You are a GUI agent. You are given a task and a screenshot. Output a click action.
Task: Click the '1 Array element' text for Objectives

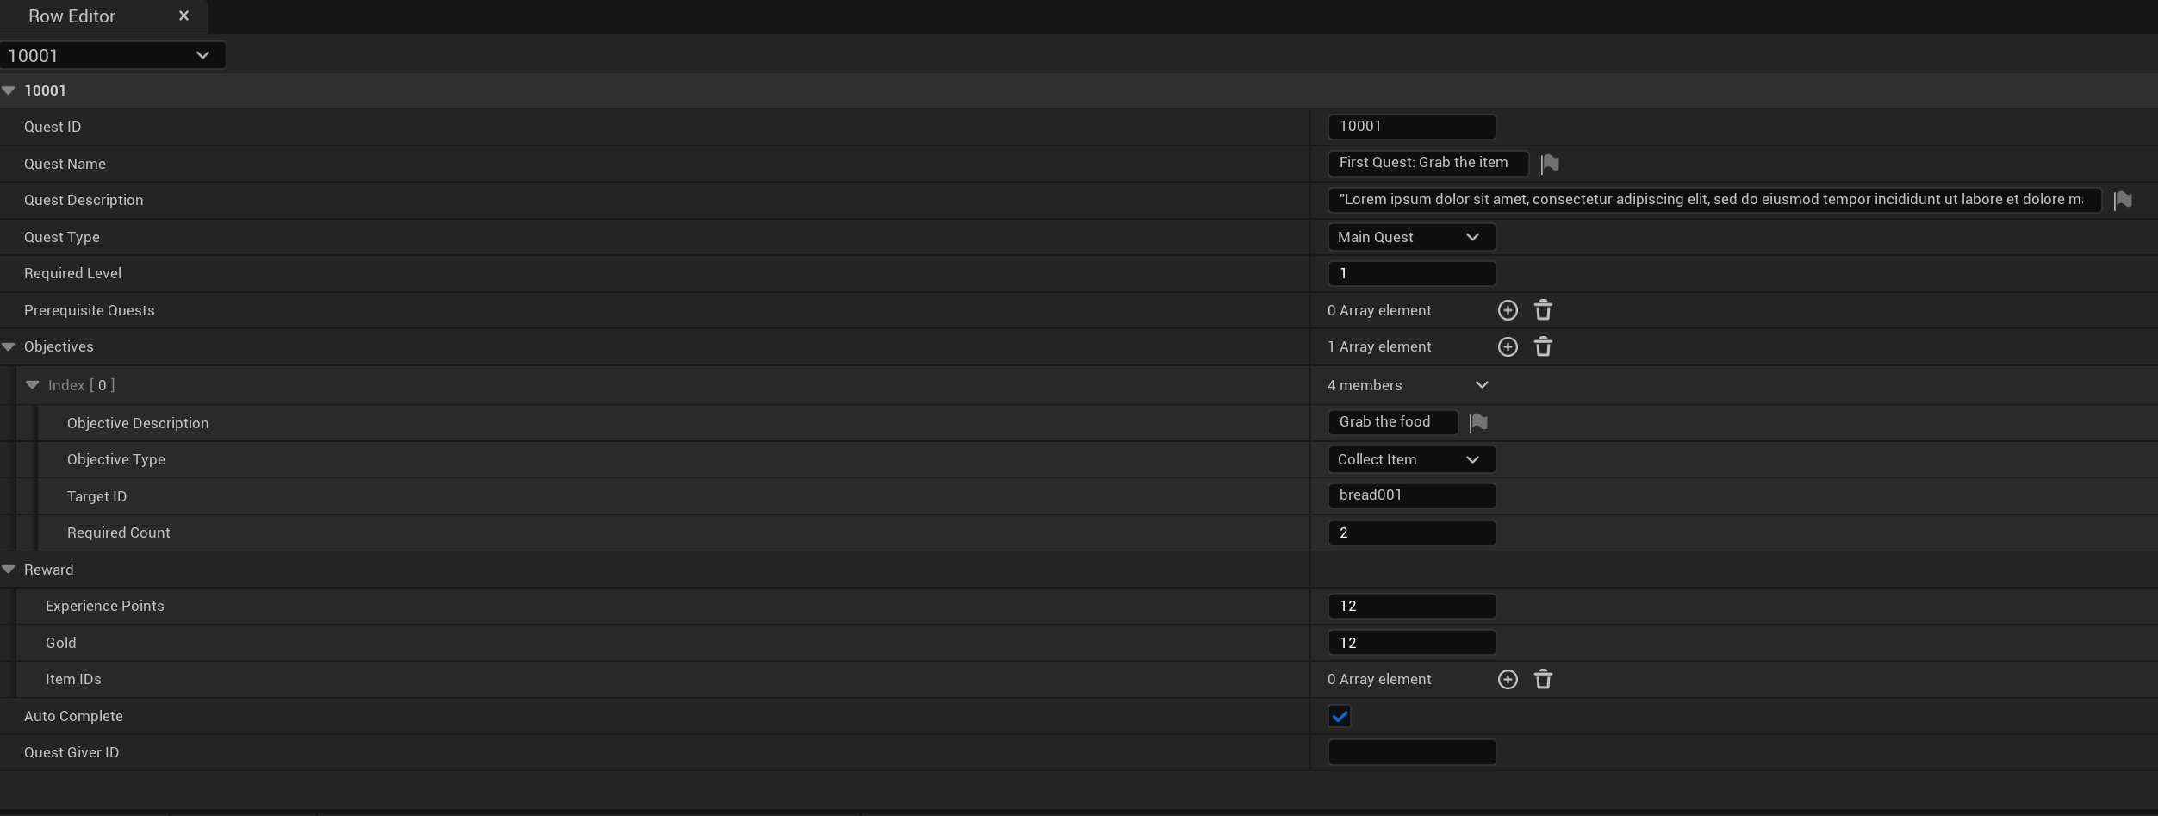[x=1379, y=346]
